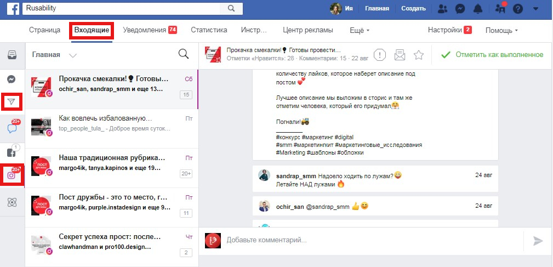553x267 pixels.
Task: Open the conversation Пост дружбы - это то место
Action: [112, 208]
